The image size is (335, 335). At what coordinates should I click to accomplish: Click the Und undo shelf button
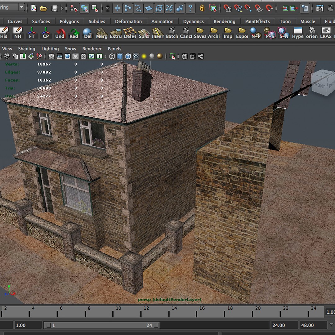(x=60, y=33)
